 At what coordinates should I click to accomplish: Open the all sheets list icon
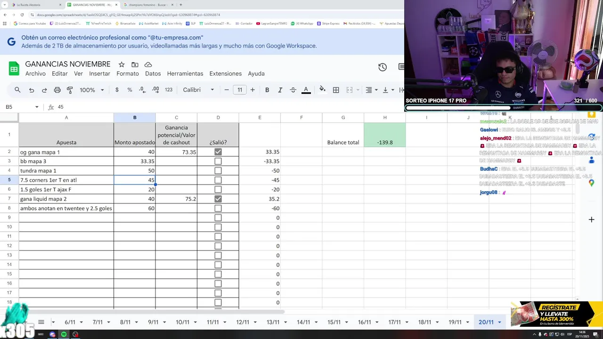[41, 322]
